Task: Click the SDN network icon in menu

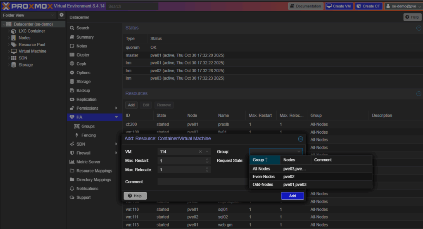Action: pos(72,144)
